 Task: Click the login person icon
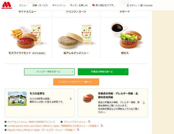[128, 5]
